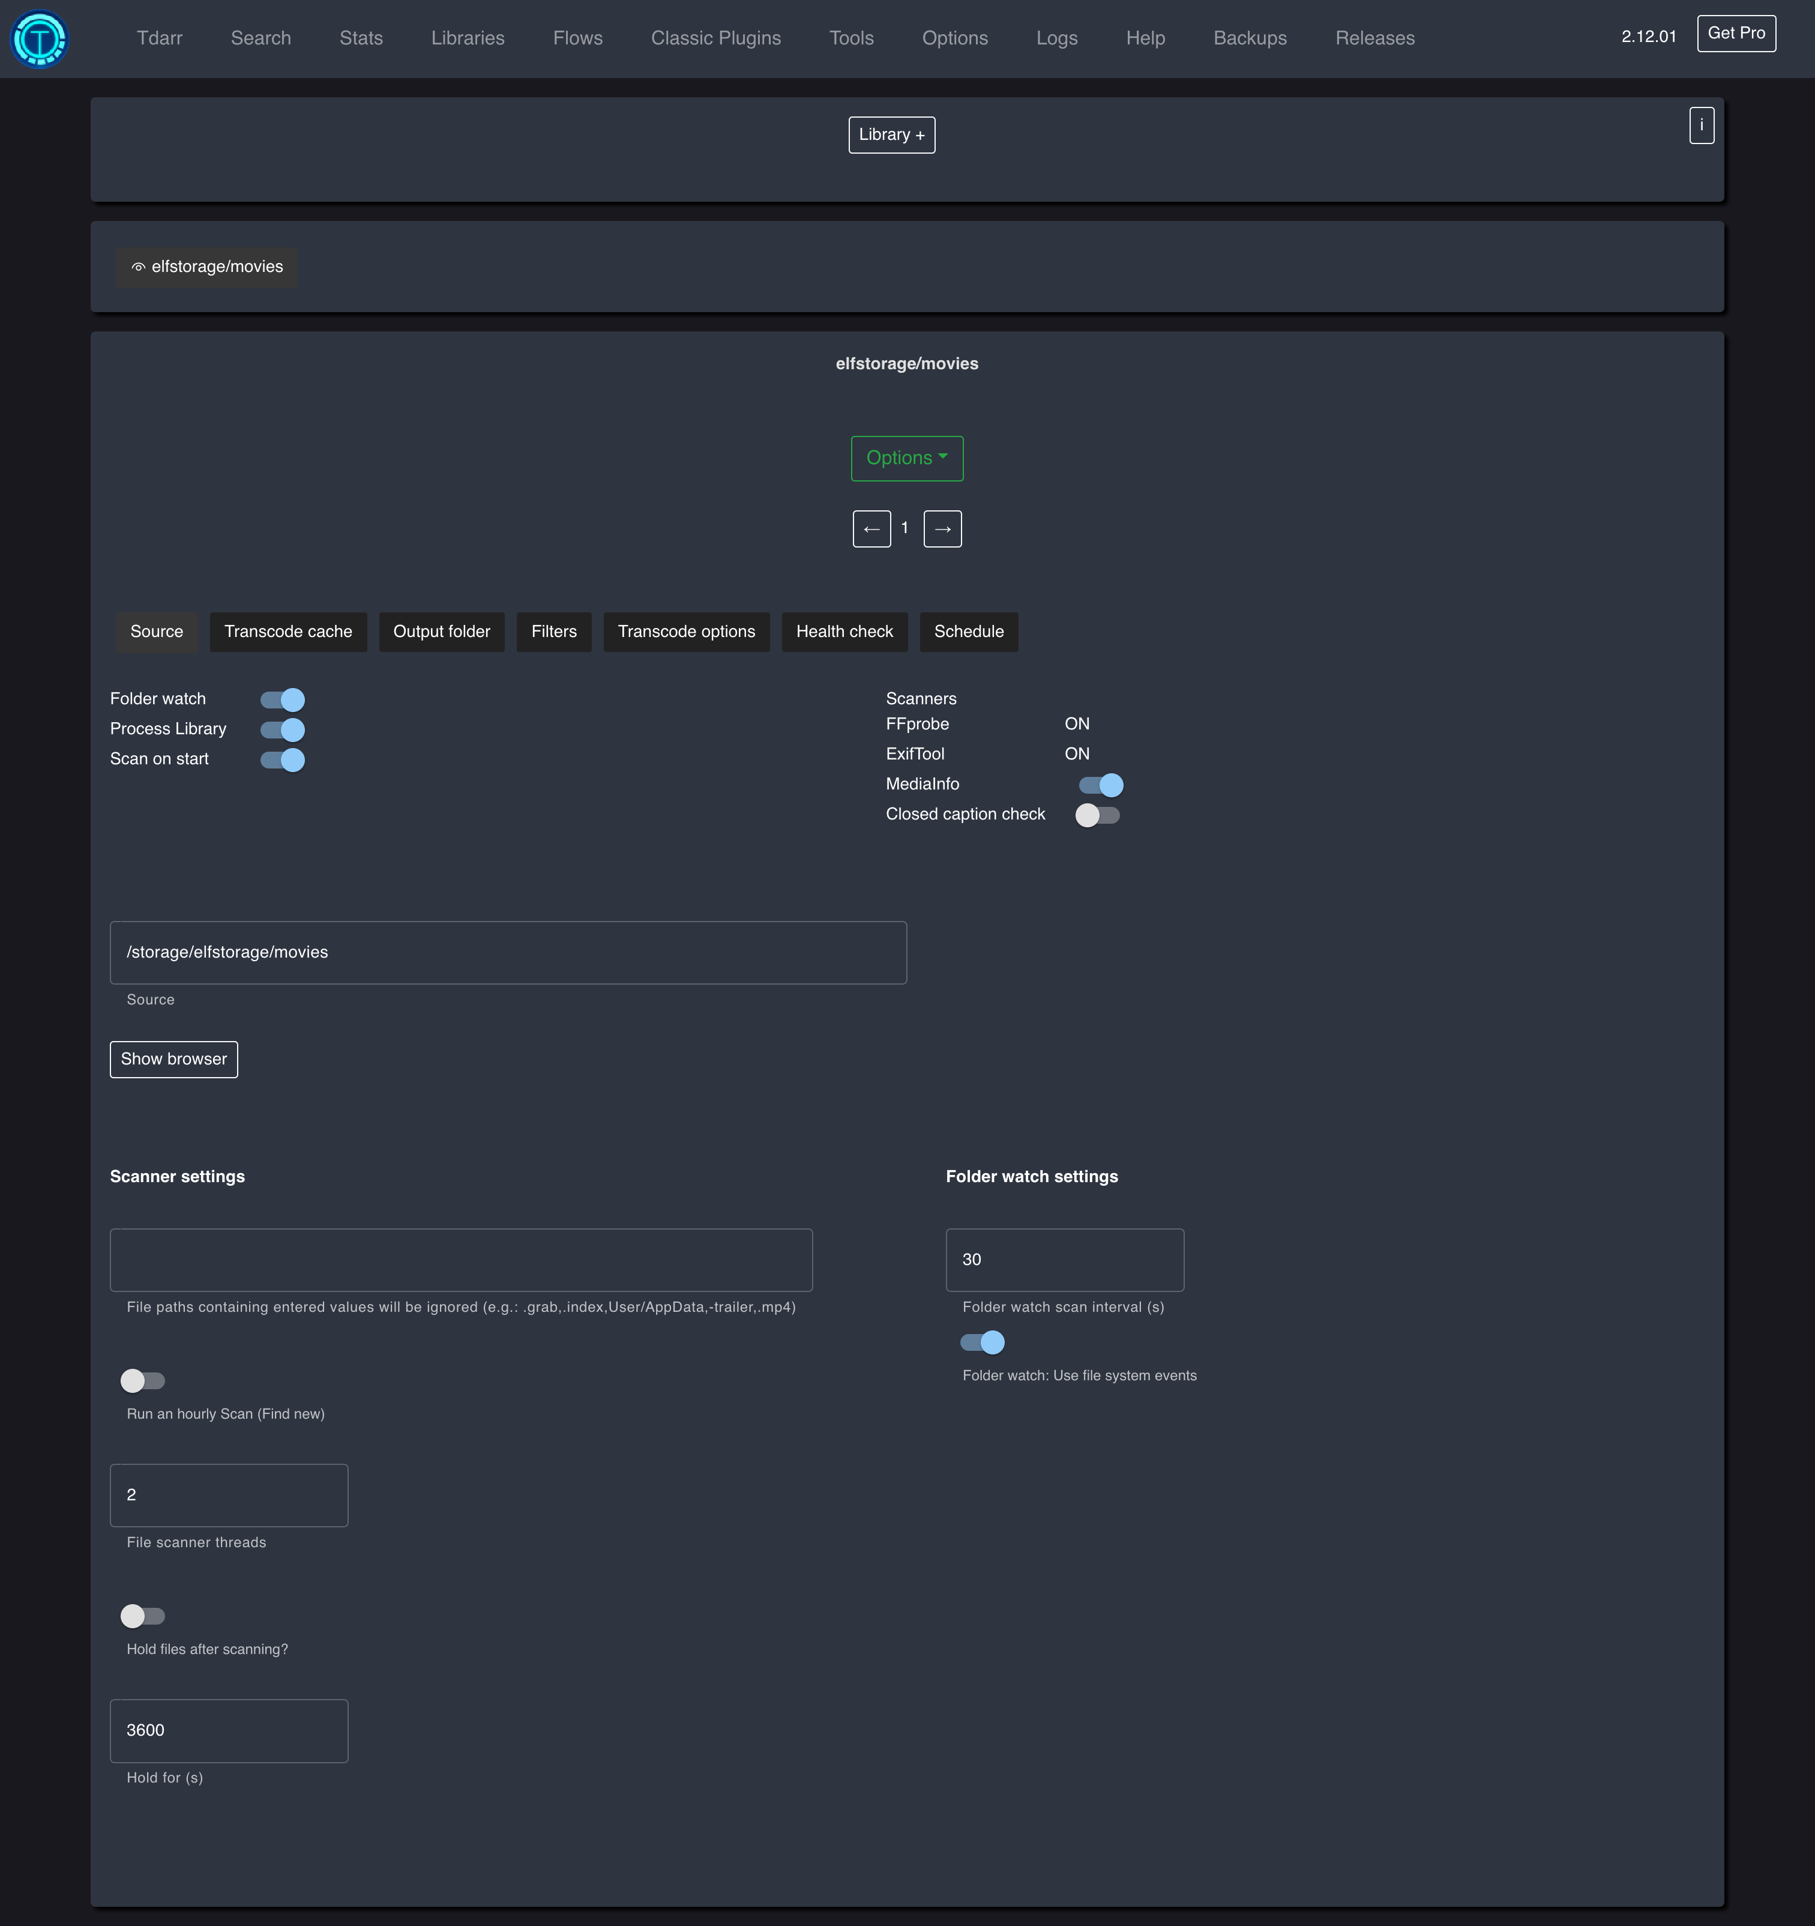Open Stats in the top navigation

361,38
